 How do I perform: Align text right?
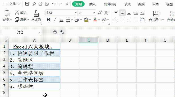pos(129,20)
